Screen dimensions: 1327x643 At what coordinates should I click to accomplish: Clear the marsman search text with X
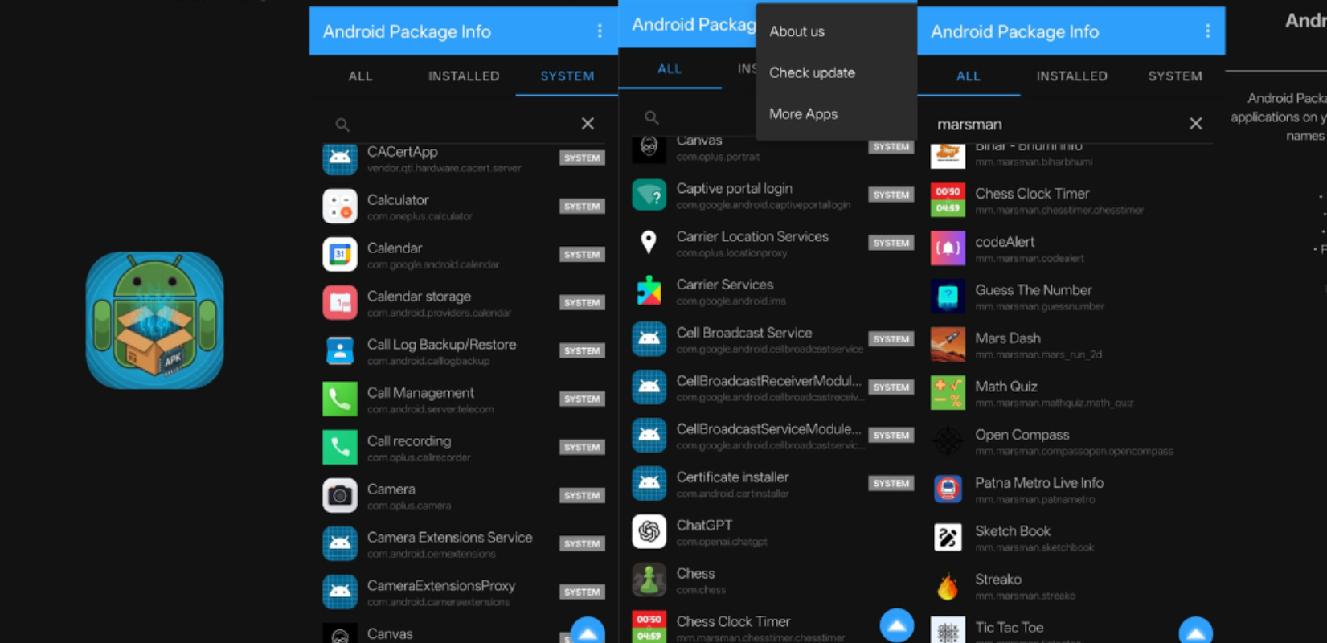pyautogui.click(x=1196, y=124)
